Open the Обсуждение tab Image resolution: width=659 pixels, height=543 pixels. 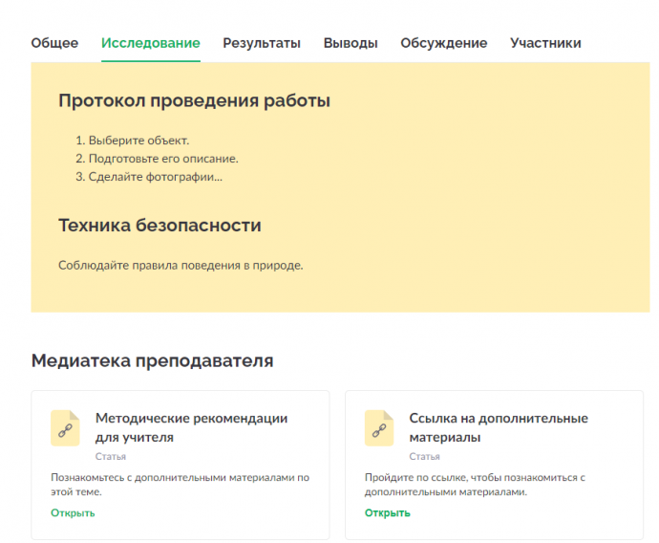coord(444,43)
